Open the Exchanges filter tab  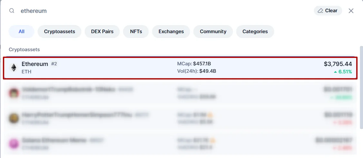[x=171, y=32]
